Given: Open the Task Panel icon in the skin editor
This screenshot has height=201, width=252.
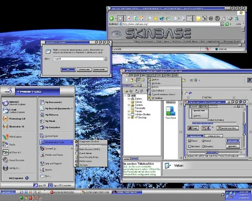Looking at the screenshot, I should [171, 113].
